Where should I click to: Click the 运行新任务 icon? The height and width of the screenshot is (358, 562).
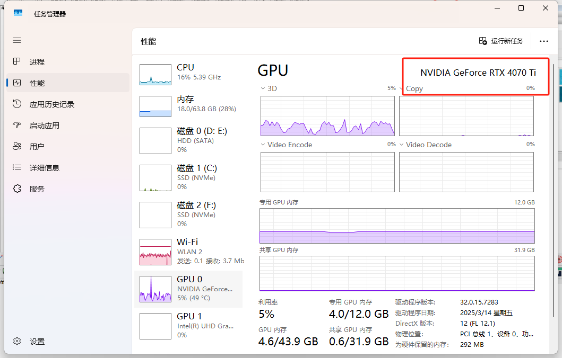click(x=483, y=41)
